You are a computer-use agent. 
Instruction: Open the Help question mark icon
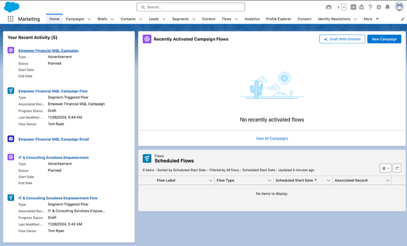pos(370,7)
